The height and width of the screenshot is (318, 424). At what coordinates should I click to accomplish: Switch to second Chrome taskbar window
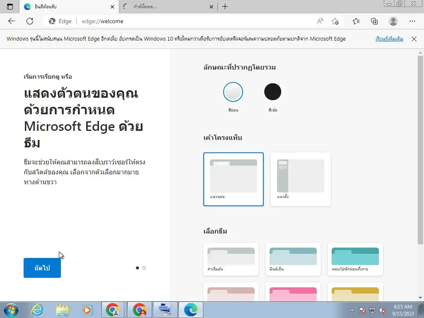[140, 310]
